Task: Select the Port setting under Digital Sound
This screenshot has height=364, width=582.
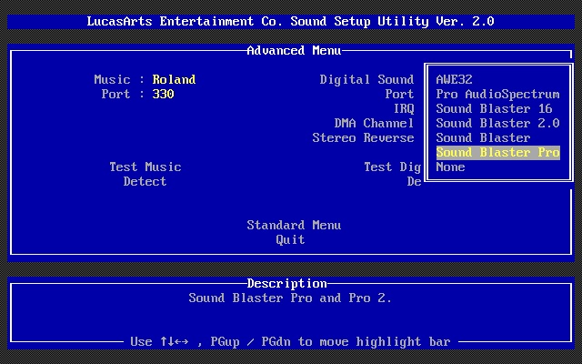Action: coord(399,94)
